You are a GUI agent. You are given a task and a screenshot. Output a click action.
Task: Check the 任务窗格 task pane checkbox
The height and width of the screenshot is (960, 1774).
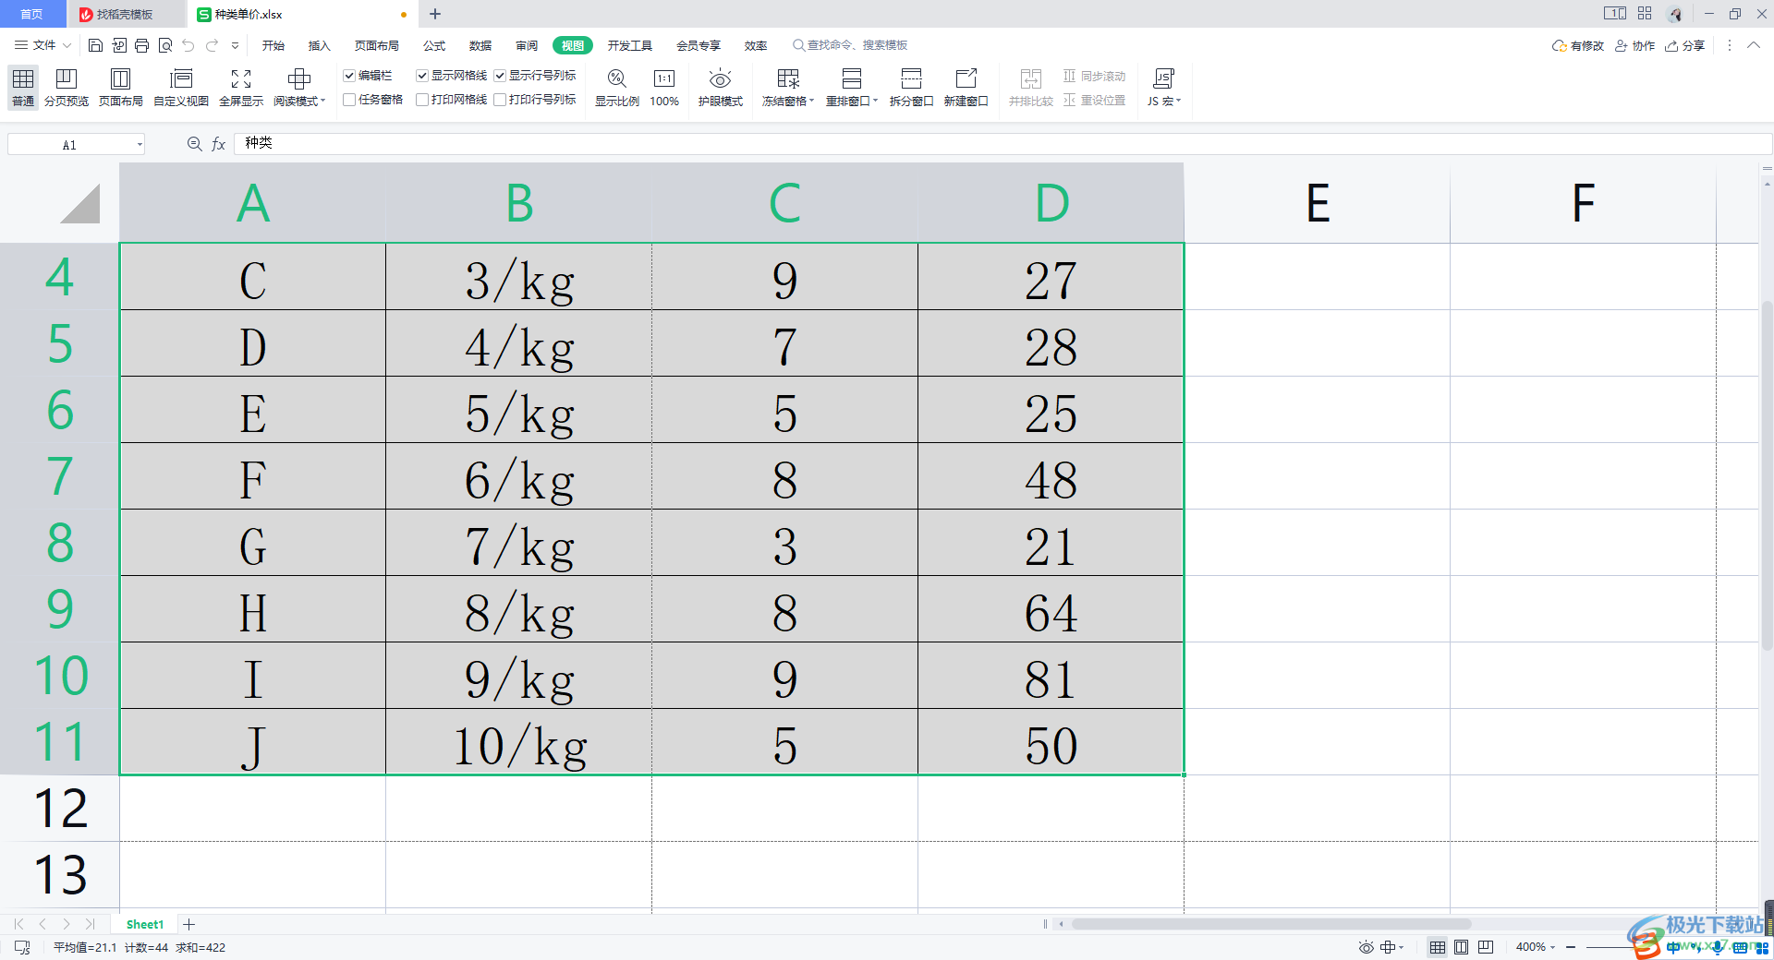[349, 100]
